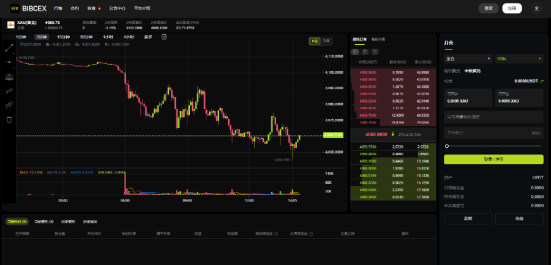Open the download icon in top bar
Viewport: 551px width, 265px height.
(x=536, y=8)
